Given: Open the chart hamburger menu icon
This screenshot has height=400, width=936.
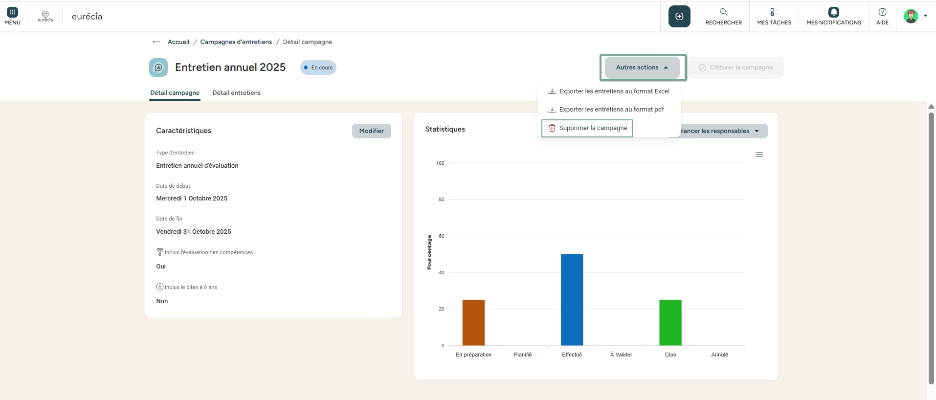Looking at the screenshot, I should tap(759, 155).
